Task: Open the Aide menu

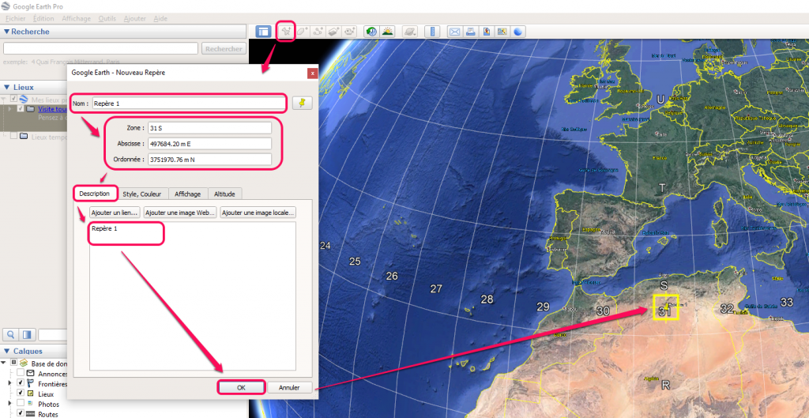Action: coord(160,19)
